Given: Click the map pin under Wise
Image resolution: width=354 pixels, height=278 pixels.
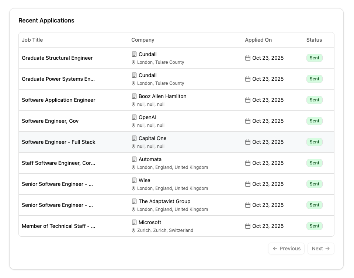Looking at the screenshot, I should [x=133, y=188].
